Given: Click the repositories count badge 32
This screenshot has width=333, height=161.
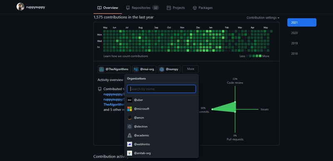Looking at the screenshot, I should coord(155,8).
